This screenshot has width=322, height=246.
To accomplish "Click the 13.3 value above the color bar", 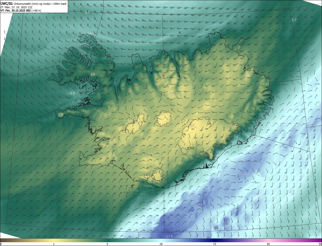I will pyautogui.click(x=169, y=236).
